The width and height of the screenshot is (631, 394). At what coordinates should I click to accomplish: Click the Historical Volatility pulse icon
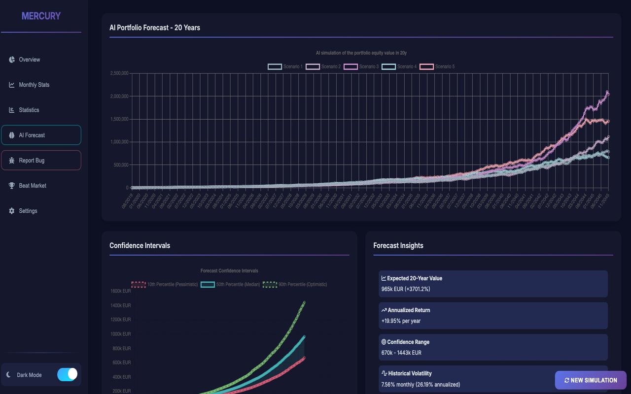coord(385,373)
